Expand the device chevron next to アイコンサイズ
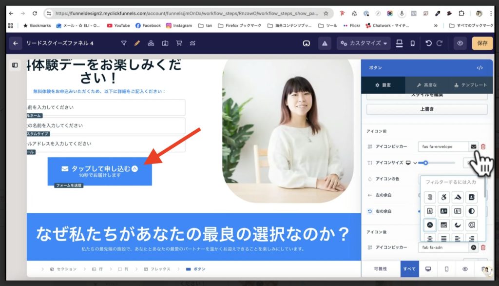 coord(415,163)
